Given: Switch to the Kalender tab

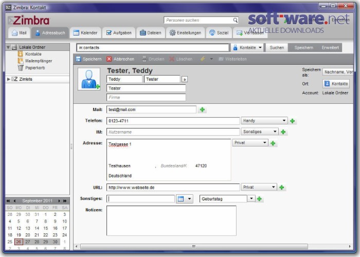Looking at the screenshot, I should pos(85,33).
